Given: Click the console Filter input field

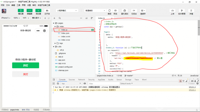Looking at the screenshot, I should [103, 84].
